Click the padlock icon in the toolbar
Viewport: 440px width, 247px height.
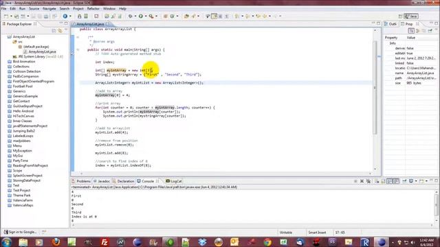point(80,16)
